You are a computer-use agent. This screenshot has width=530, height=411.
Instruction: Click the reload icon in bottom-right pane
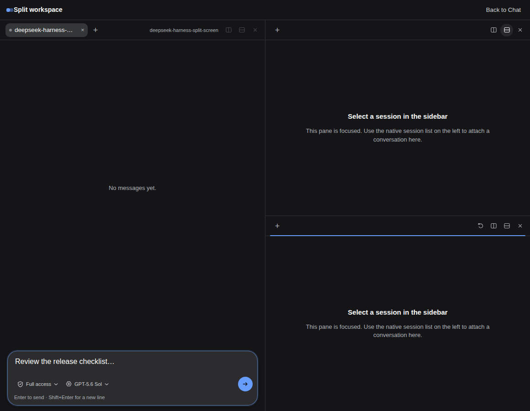(480, 226)
